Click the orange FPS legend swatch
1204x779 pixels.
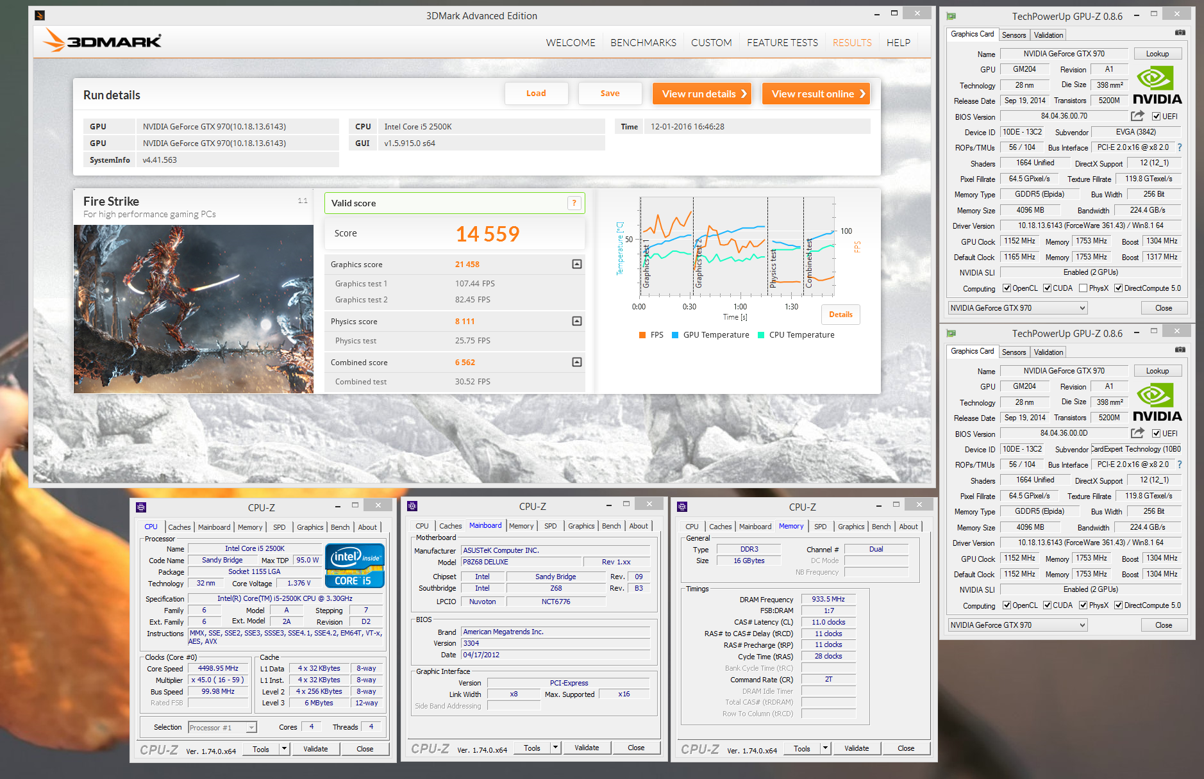(x=642, y=334)
